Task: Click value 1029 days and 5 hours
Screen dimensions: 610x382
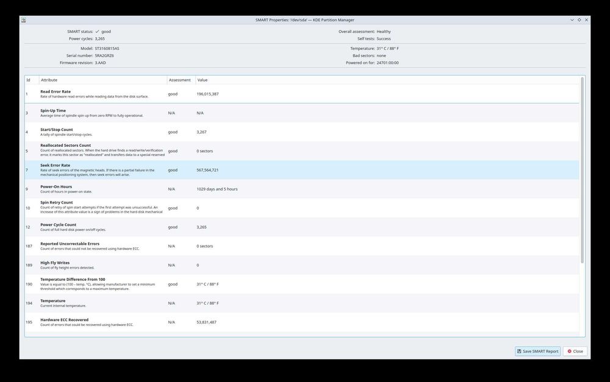Action: point(217,189)
